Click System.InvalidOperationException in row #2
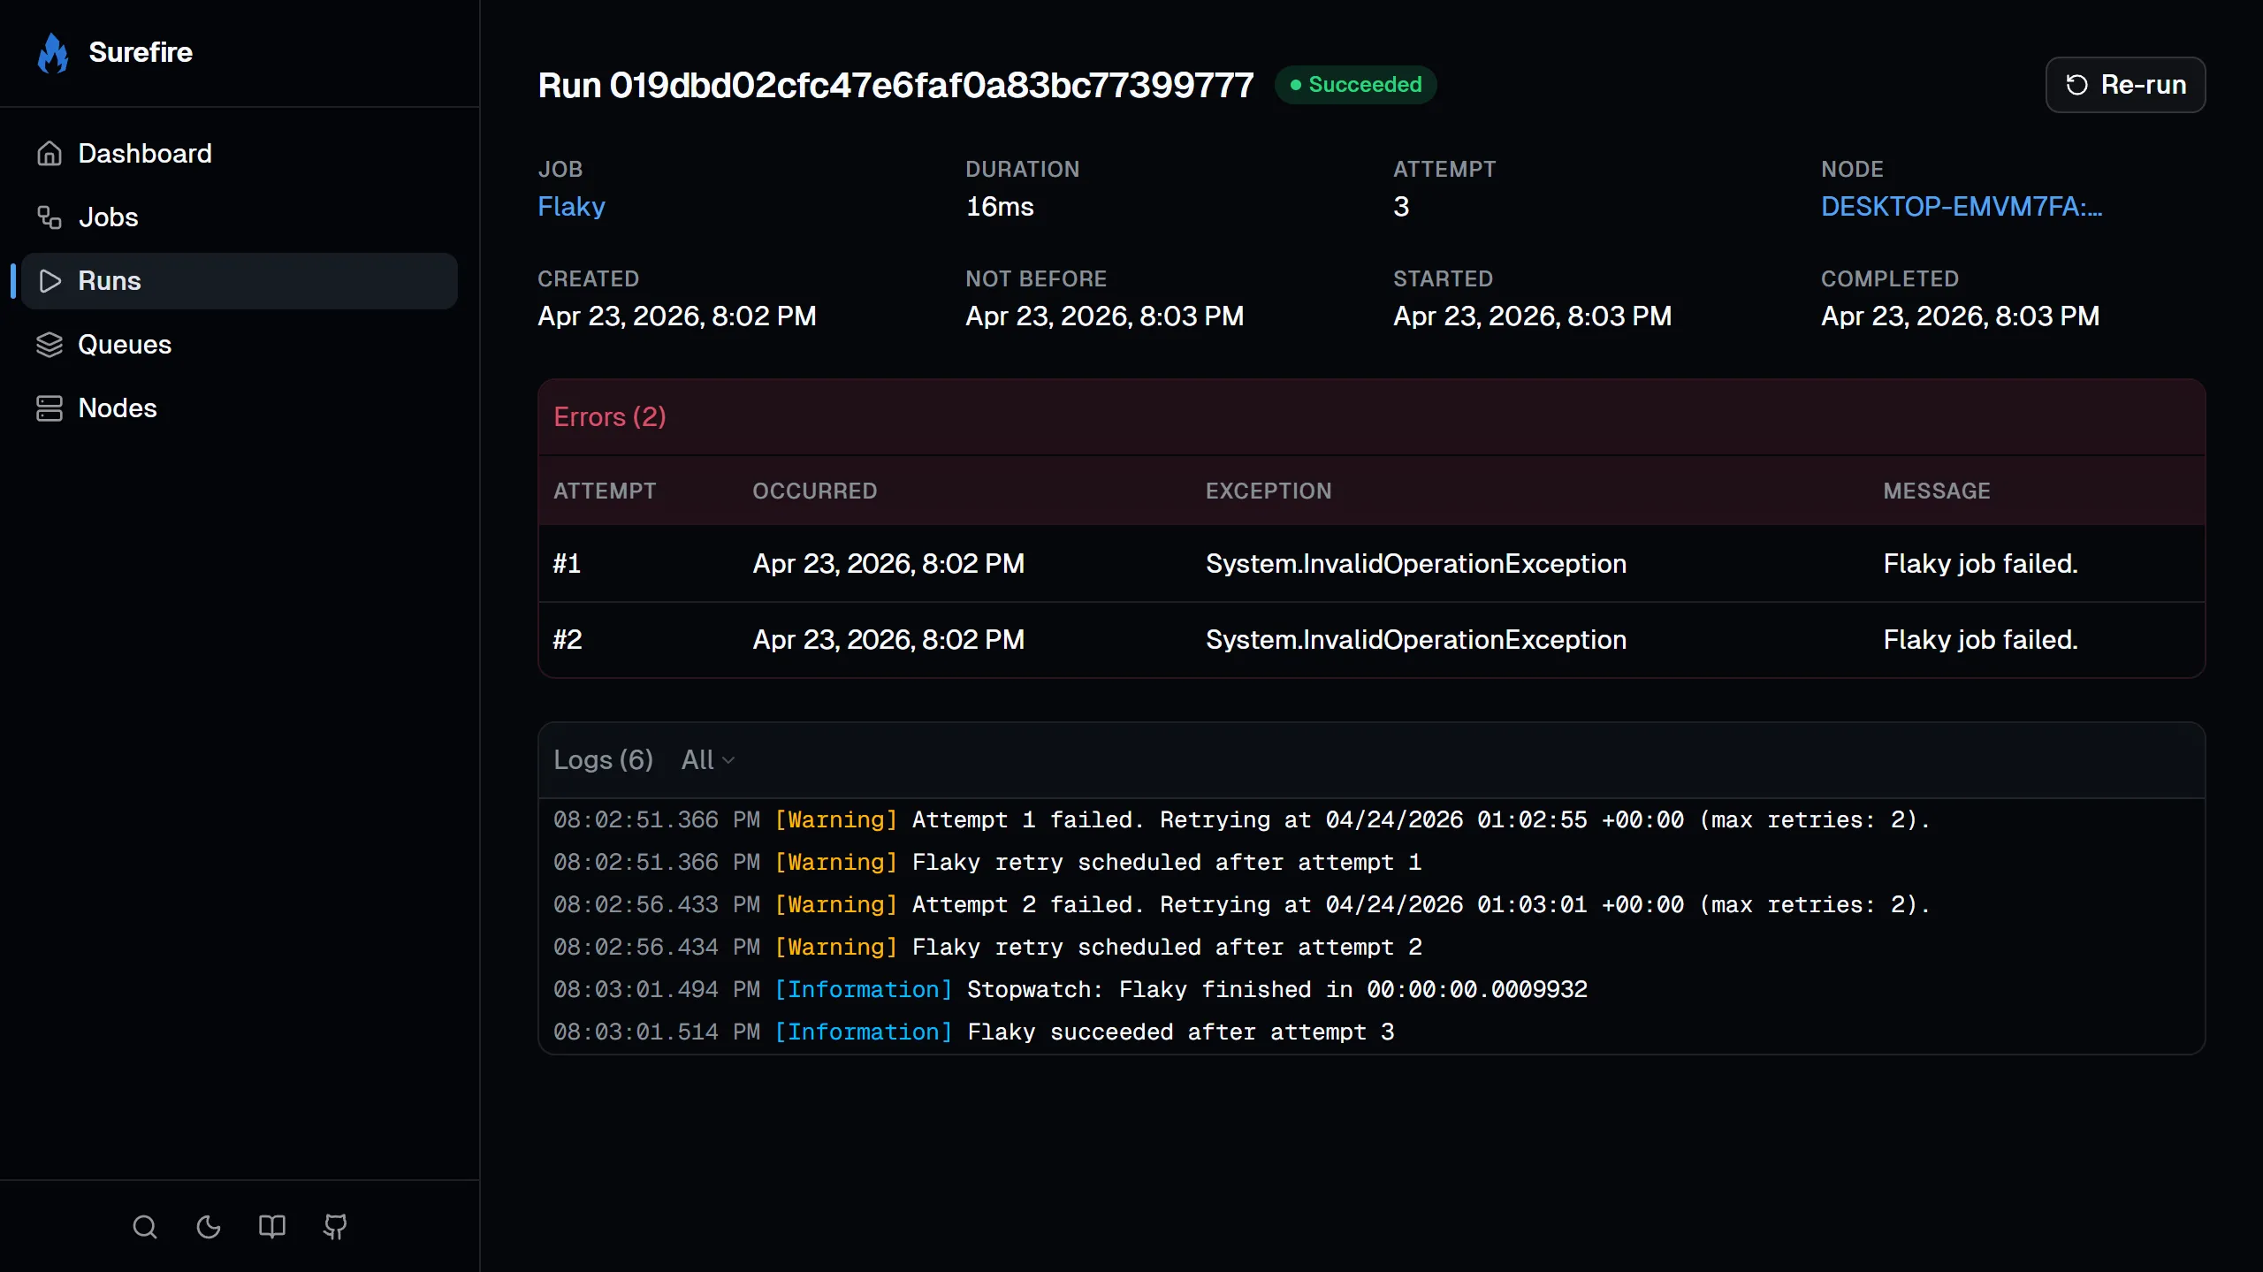Image resolution: width=2263 pixels, height=1272 pixels. point(1416,640)
